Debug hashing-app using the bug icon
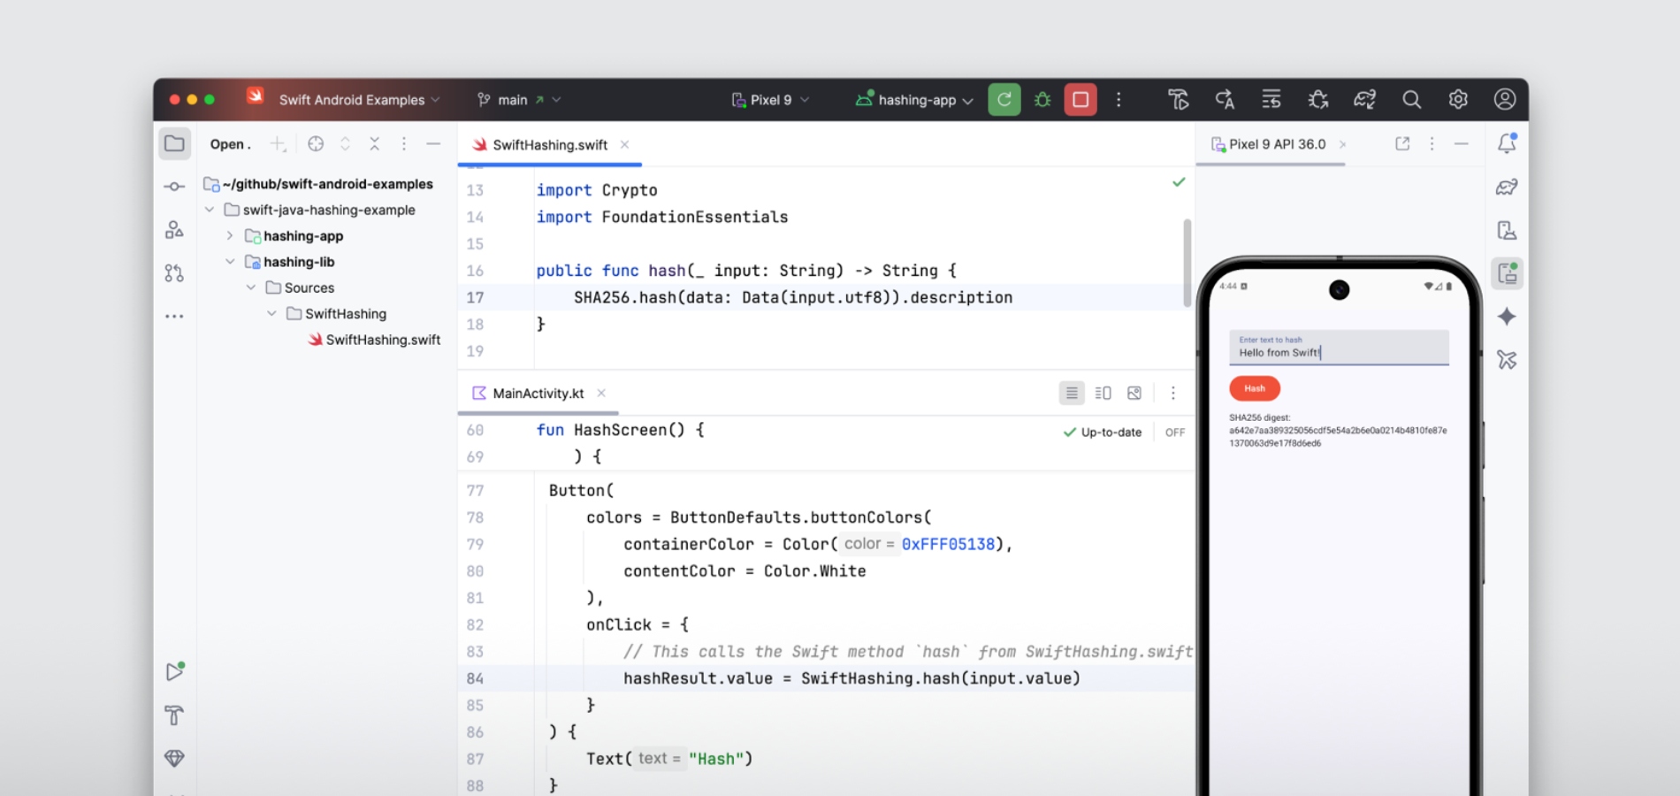Image resolution: width=1680 pixels, height=796 pixels. pyautogui.click(x=1042, y=99)
